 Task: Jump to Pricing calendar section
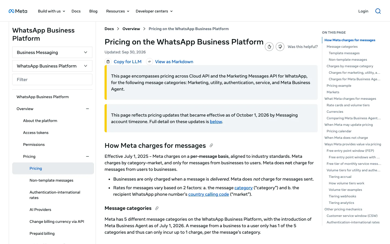(x=339, y=131)
